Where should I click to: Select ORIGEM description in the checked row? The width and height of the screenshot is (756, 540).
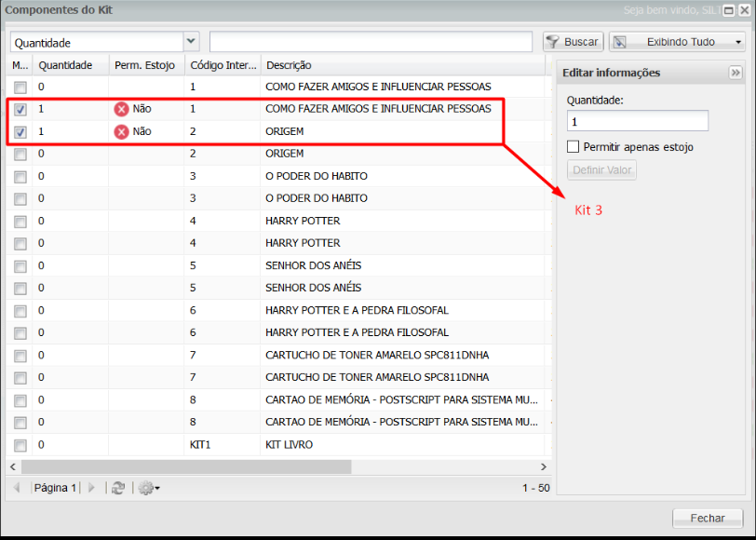point(285,131)
